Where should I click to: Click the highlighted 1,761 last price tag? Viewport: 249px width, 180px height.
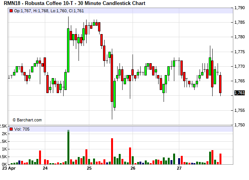pyautogui.click(x=239, y=93)
